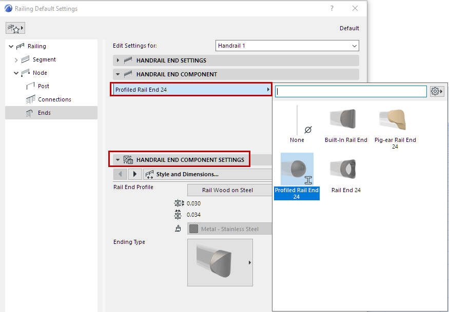
Task: Collapse the Node tree item
Action: pos(16,73)
